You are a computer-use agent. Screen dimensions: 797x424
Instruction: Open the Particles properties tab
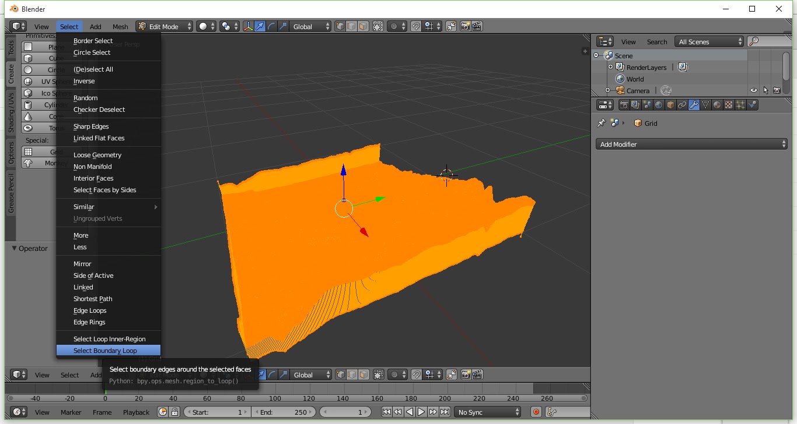[x=740, y=105]
